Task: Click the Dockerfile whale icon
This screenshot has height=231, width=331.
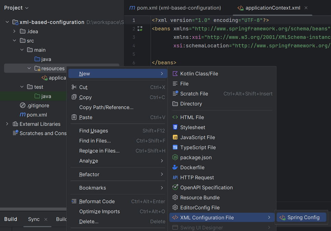Action: [x=175, y=168]
